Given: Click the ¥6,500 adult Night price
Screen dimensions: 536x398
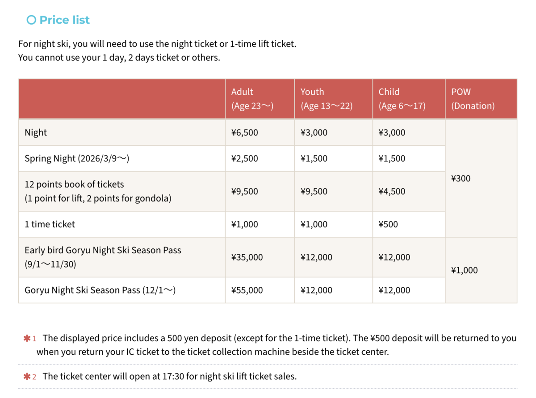Looking at the screenshot, I should 245,133.
